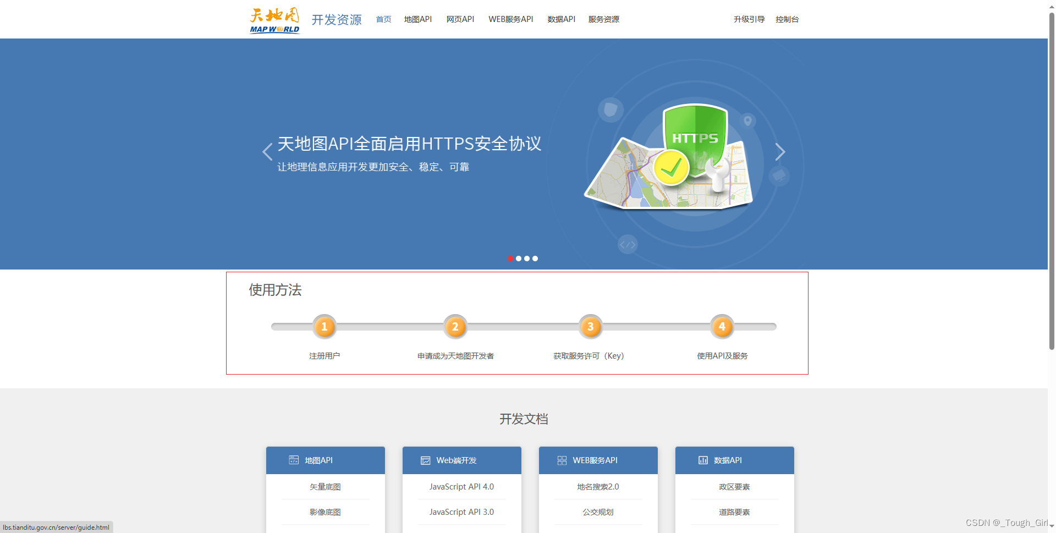The height and width of the screenshot is (533, 1056).
Task: Click the HTTPS shield map illustration
Action: 668,157
